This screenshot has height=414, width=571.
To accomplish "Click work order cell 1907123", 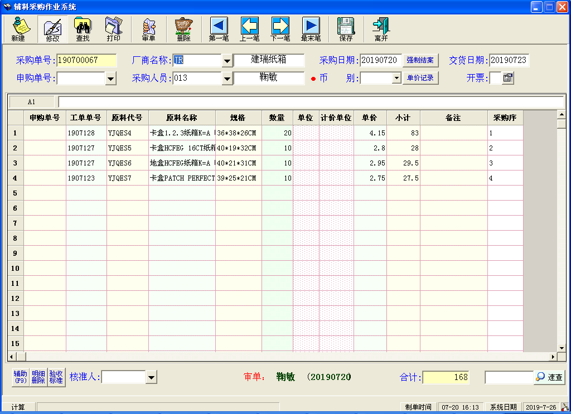I will (x=86, y=178).
